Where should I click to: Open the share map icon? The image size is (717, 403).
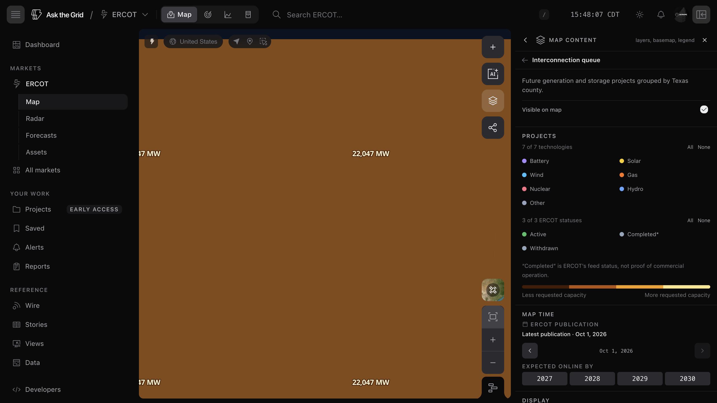point(493,128)
